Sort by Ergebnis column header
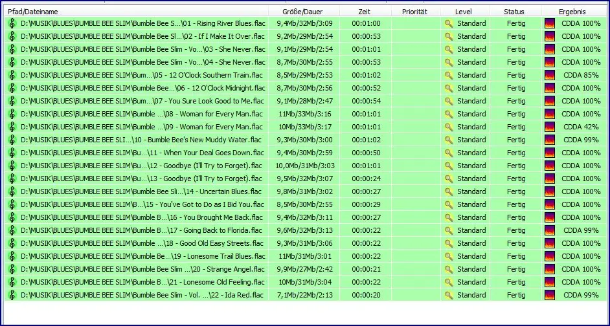The image size is (610, 326). [x=574, y=12]
